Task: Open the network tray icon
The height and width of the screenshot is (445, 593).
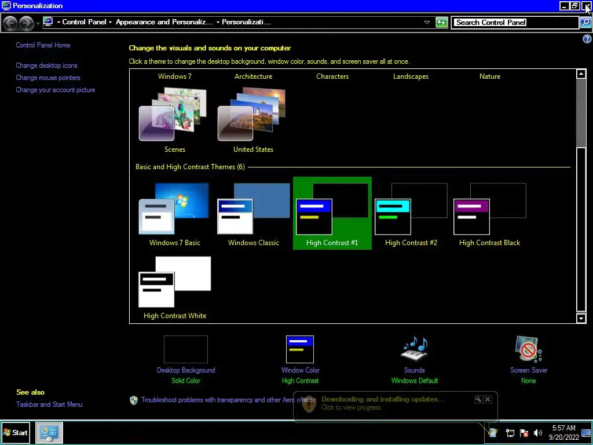Action: click(510, 433)
